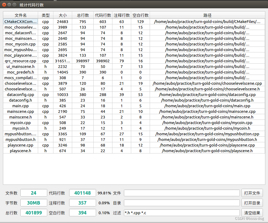Screen dimensions: 268x223
Task: Click the size cell showing 24683
Action: click(x=63, y=22)
